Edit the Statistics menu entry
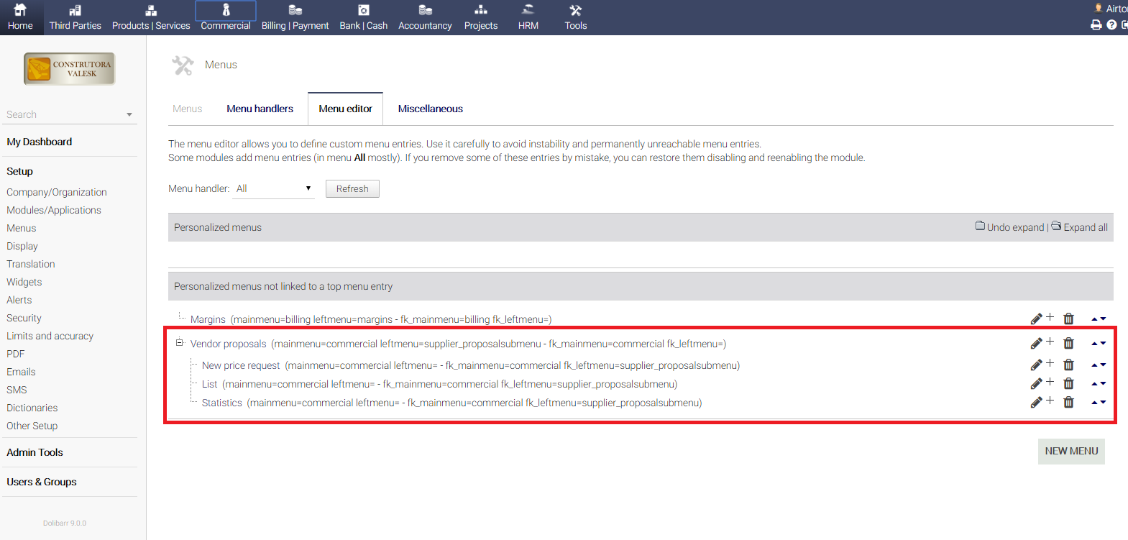1128x540 pixels. pyautogui.click(x=1036, y=403)
